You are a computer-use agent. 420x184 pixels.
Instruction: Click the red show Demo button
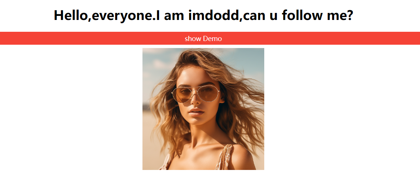210,38
